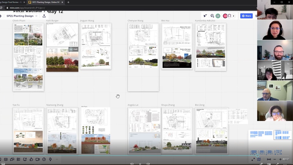The width and height of the screenshot is (293, 165).
Task: Select Niansong Zhang's presentation board
Action: click(x=62, y=131)
